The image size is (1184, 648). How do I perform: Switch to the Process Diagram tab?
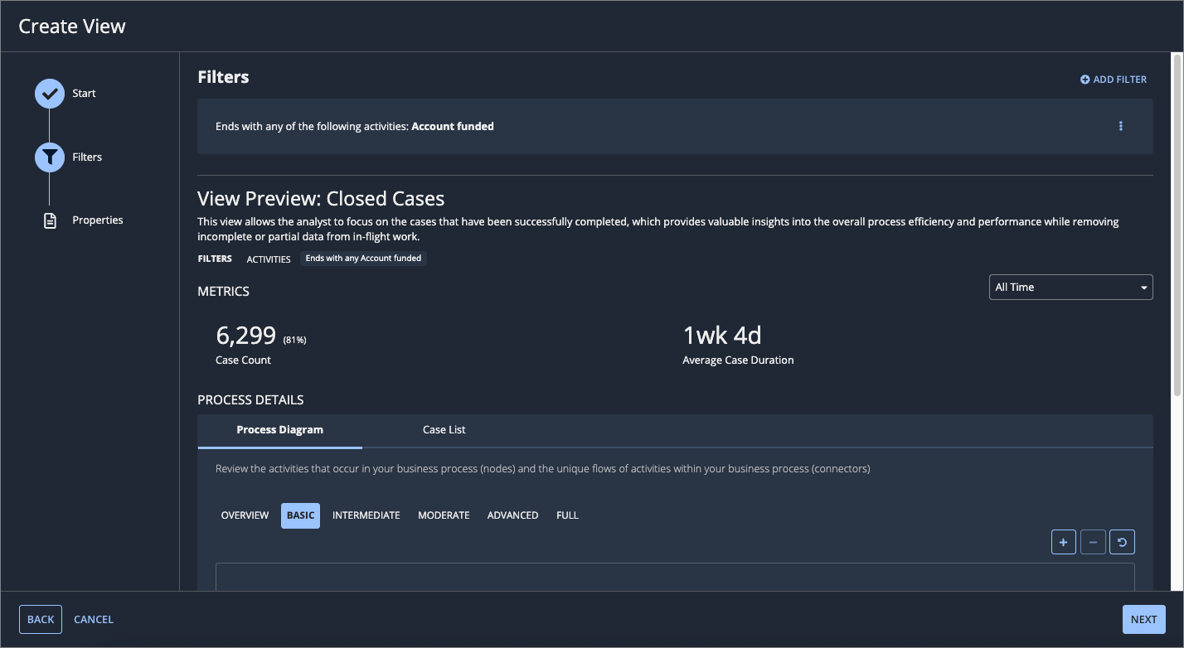coord(279,430)
